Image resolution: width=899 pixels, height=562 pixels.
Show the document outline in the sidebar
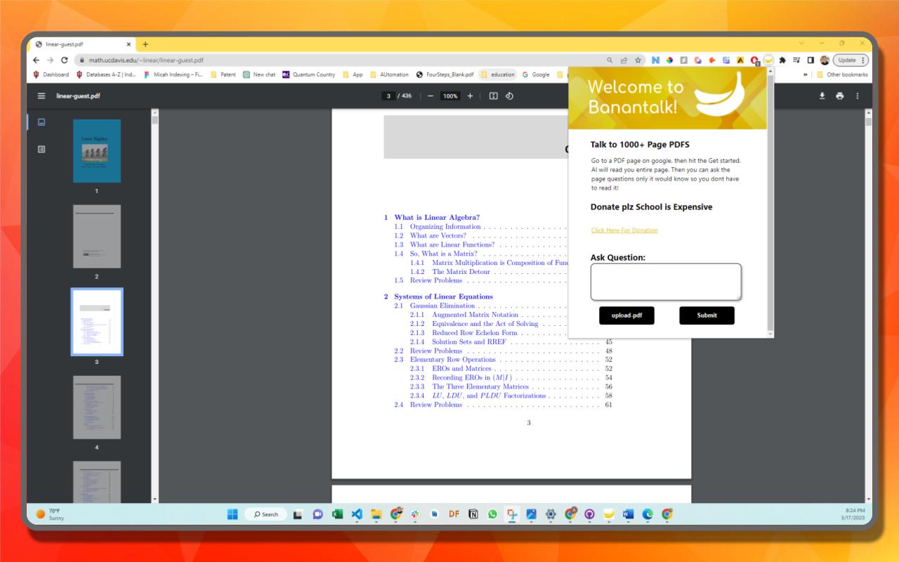tap(41, 149)
